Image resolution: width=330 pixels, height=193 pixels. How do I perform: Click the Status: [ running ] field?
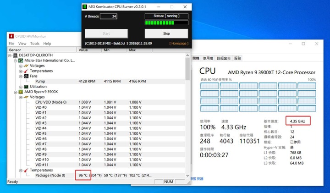(x=166, y=16)
